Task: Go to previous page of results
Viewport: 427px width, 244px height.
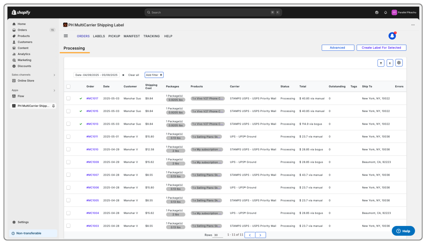Action: click(250, 235)
